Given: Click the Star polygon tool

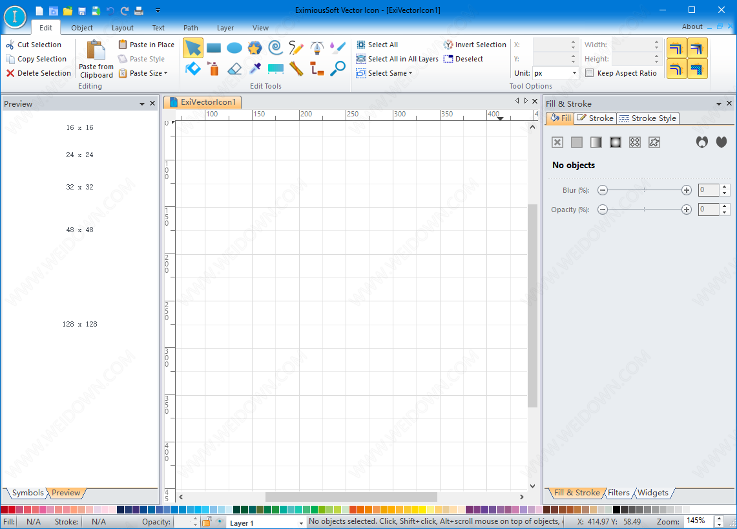Looking at the screenshot, I should 254,47.
